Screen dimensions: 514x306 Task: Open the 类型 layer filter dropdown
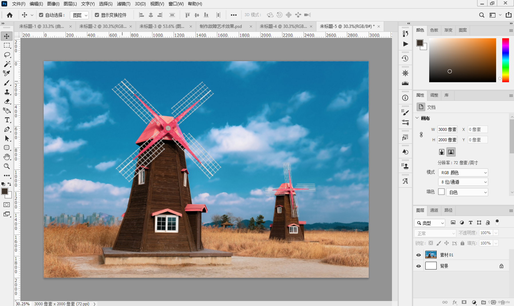point(430,223)
